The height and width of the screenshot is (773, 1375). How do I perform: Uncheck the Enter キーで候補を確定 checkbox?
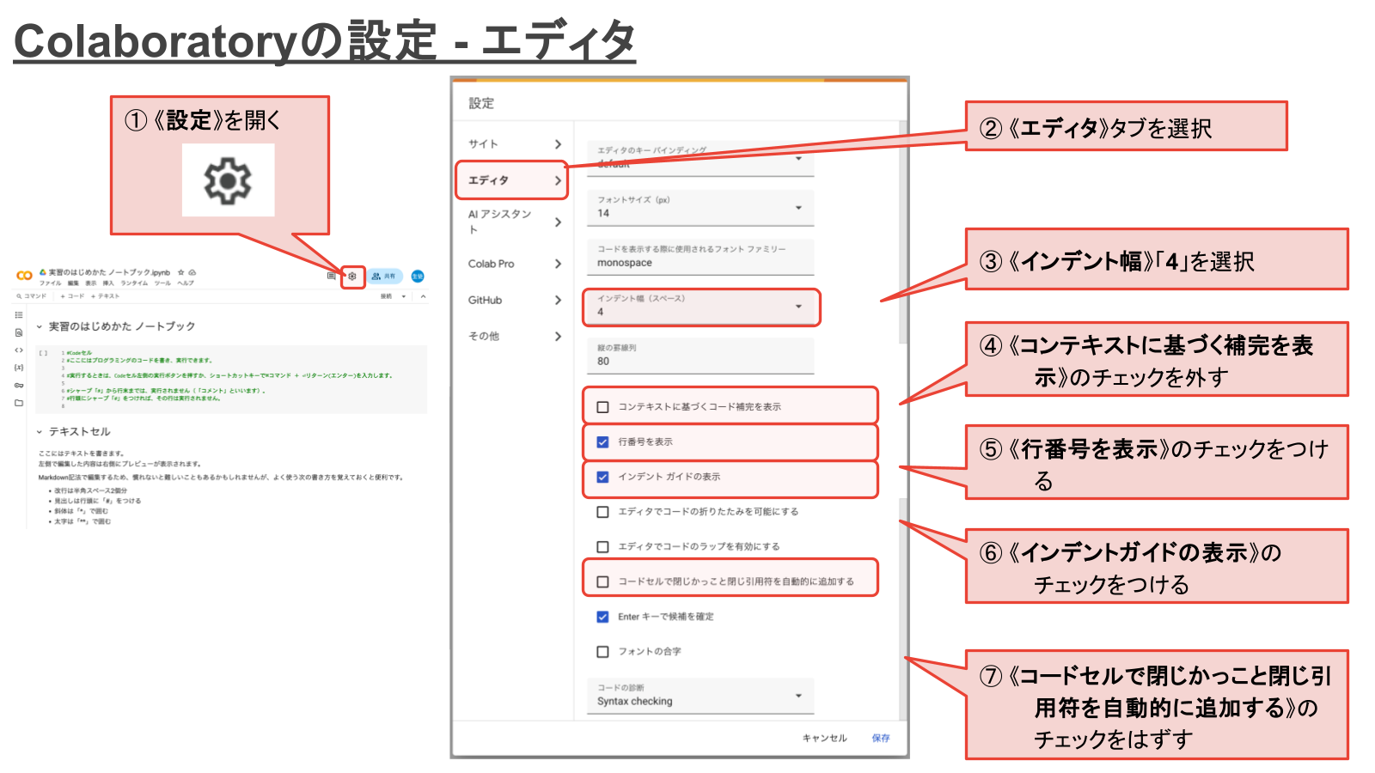602,617
